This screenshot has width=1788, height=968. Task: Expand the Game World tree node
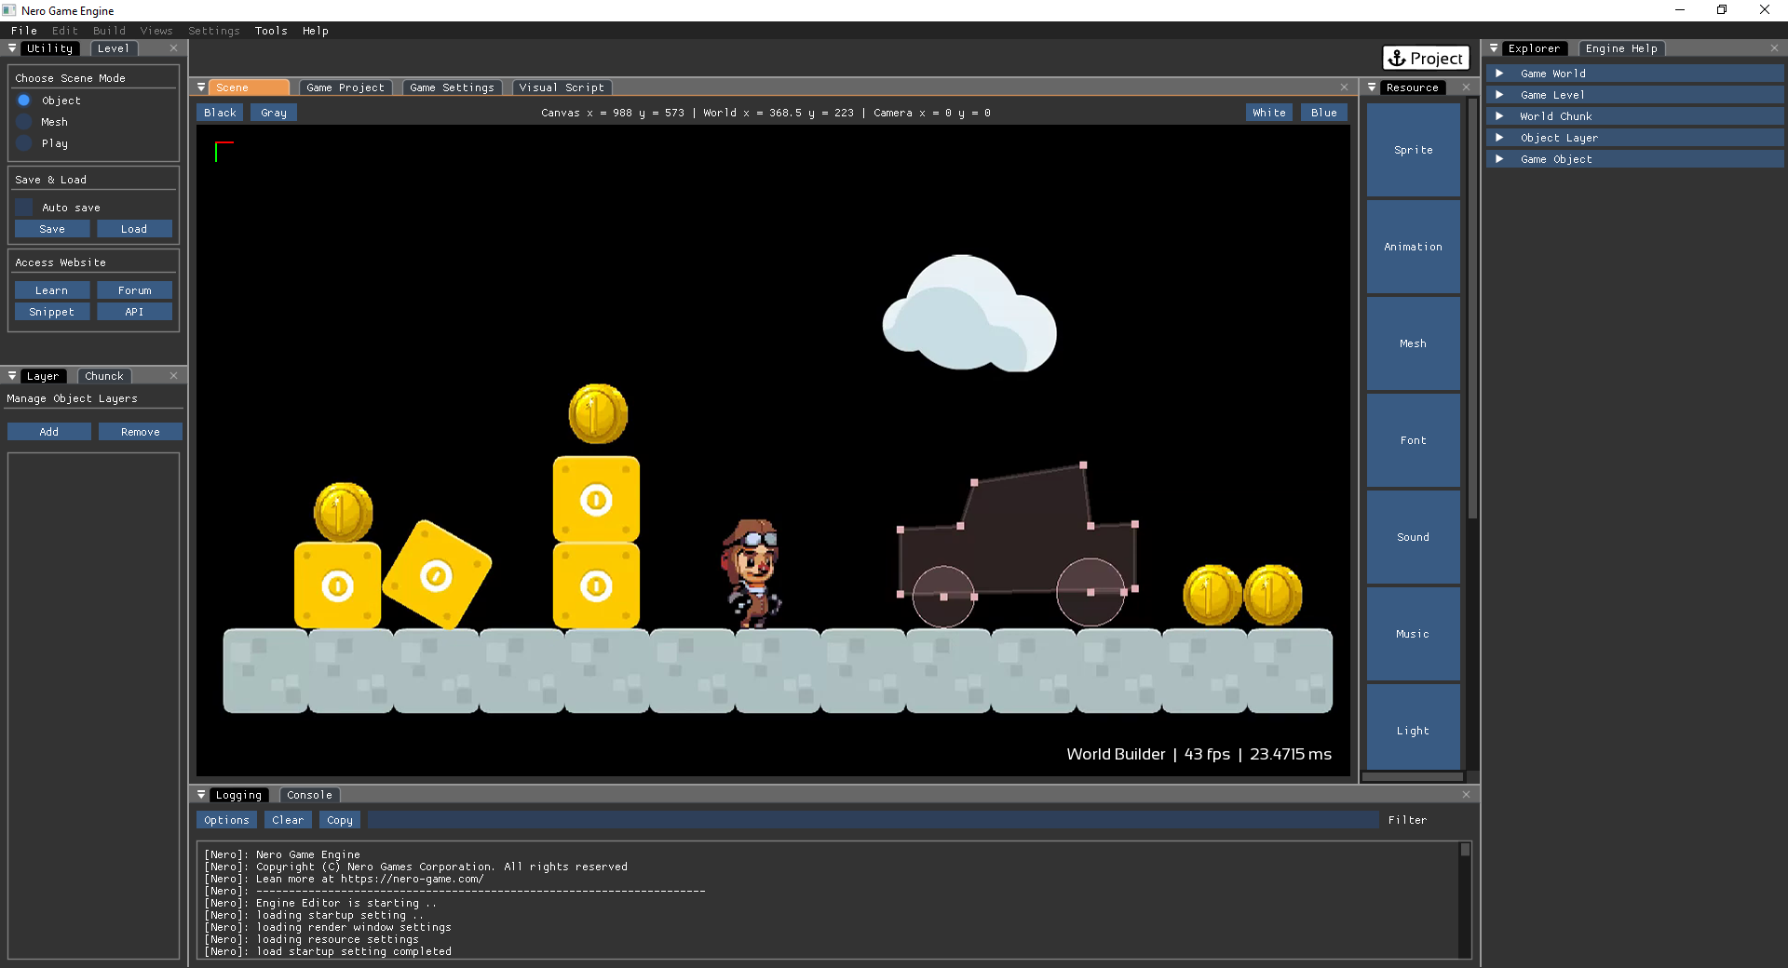pos(1499,74)
